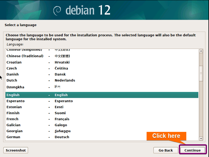Click the Screenshot button
Viewport: 209px width, 157px height.
click(16, 150)
